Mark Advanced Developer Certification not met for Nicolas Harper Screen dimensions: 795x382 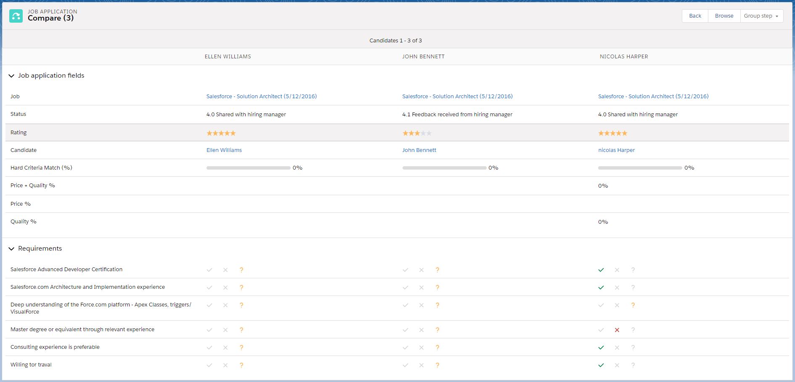tap(617, 270)
